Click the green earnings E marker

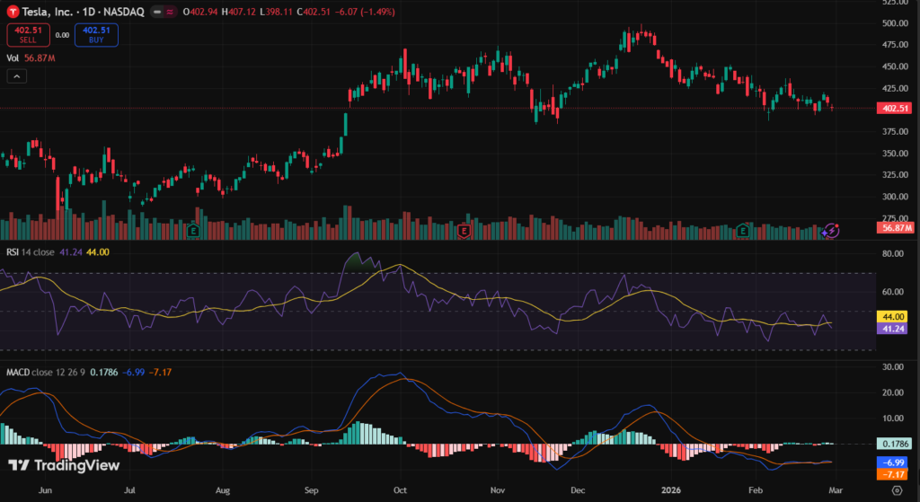click(x=742, y=231)
